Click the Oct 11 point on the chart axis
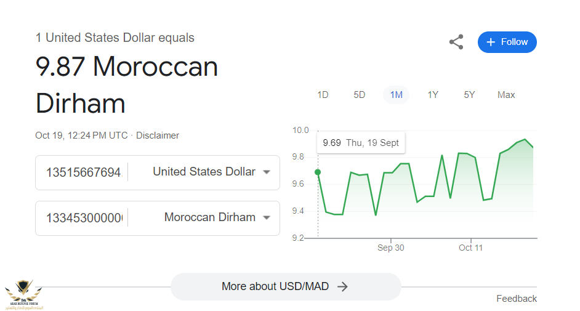Viewport: 580px width, 311px height. (x=471, y=247)
